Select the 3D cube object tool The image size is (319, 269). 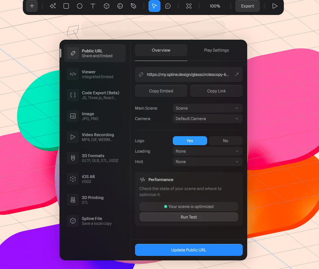point(107,6)
